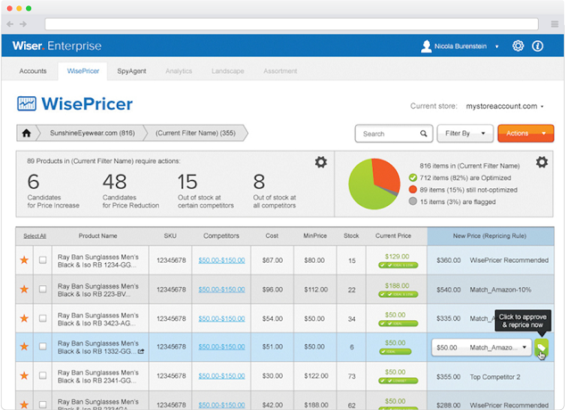Image resolution: width=571 pixels, height=410 pixels.
Task: Open gear settings of required actions panel
Action: click(320, 162)
